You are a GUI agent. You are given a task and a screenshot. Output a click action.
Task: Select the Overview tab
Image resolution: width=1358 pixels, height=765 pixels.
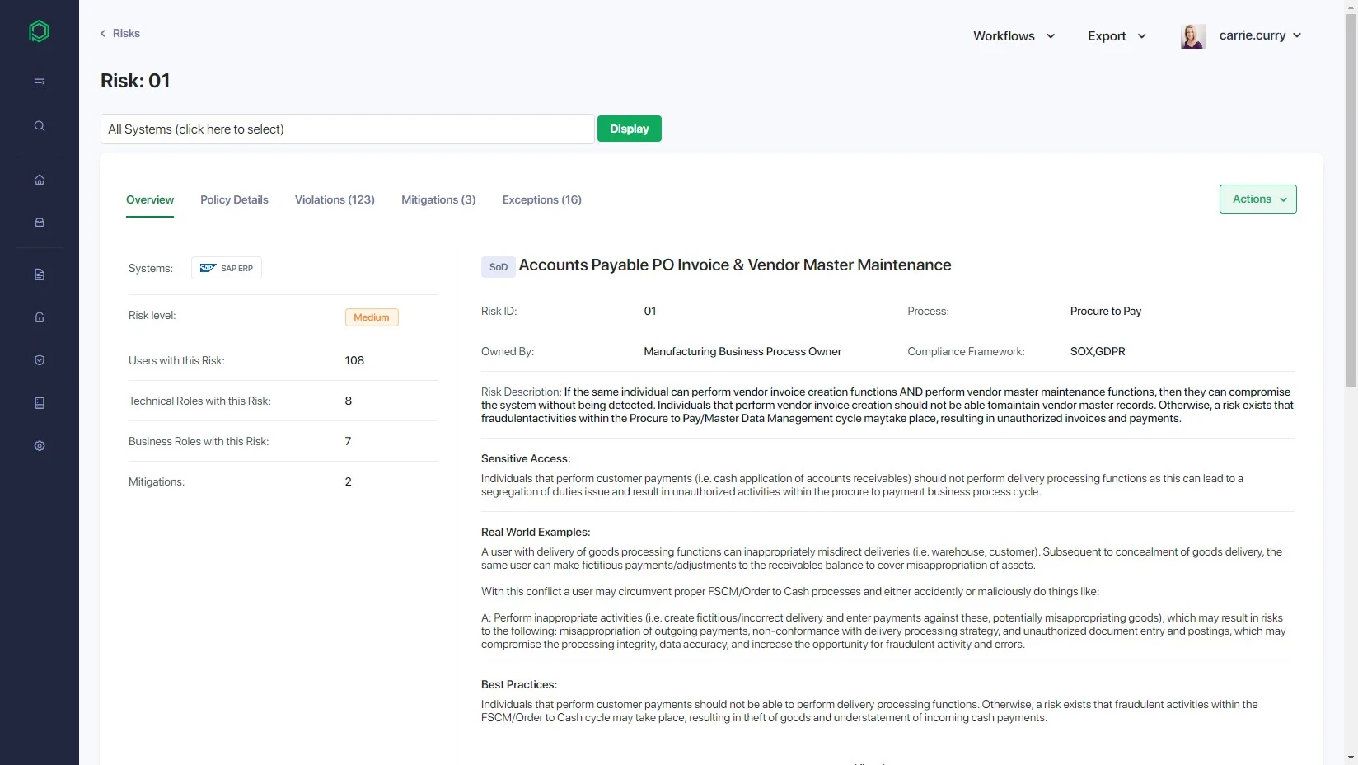(x=150, y=200)
